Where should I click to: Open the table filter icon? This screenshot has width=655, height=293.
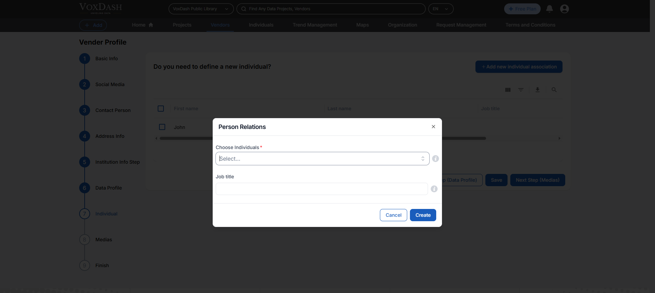point(521,90)
